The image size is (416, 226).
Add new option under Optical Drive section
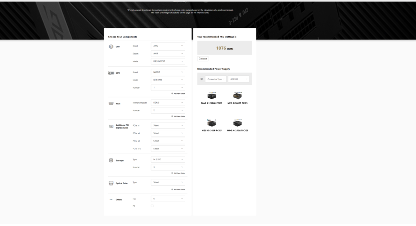178,190
